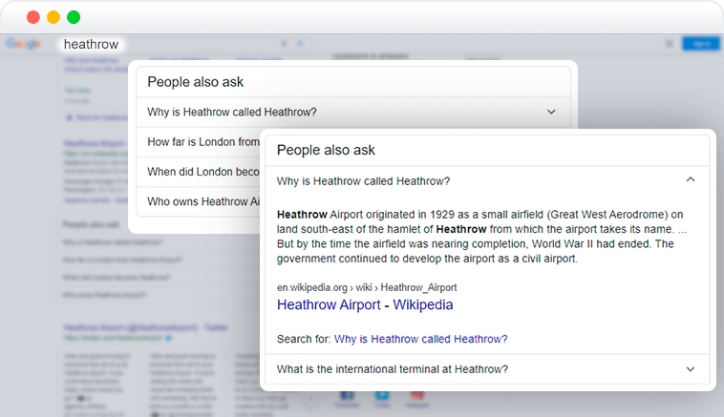
Task: Click the blurred Google logo
Action: click(23, 44)
